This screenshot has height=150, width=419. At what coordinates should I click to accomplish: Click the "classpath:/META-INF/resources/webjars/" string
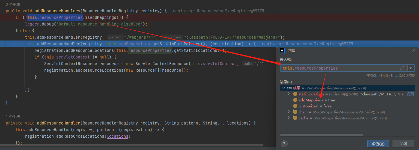pyautogui.click(x=233, y=37)
